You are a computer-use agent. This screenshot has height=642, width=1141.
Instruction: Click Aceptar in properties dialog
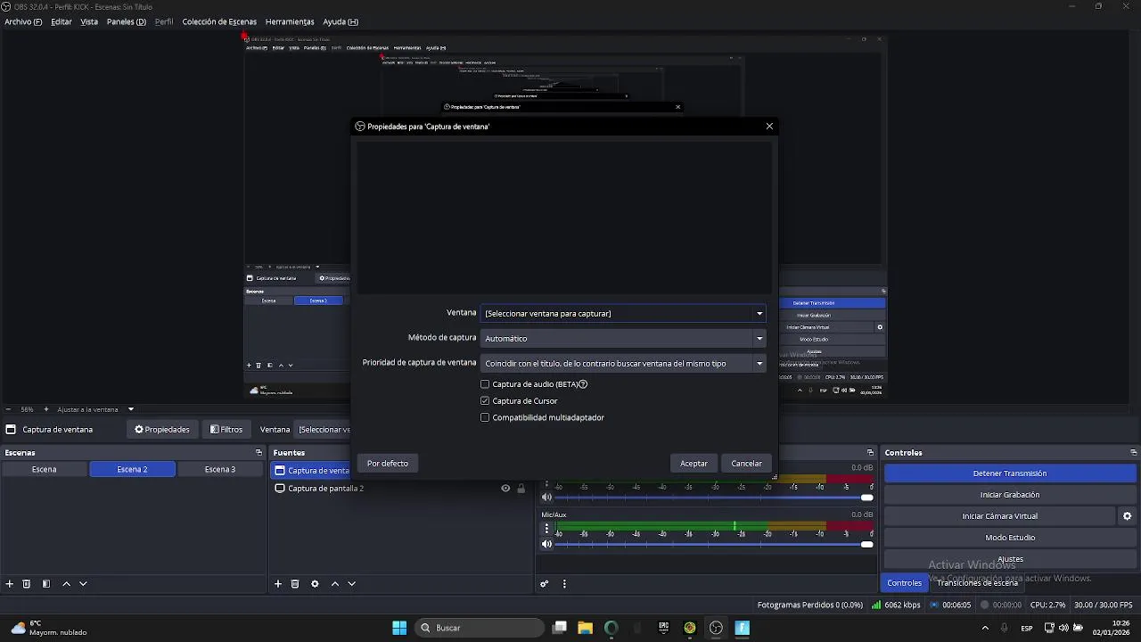[694, 464]
